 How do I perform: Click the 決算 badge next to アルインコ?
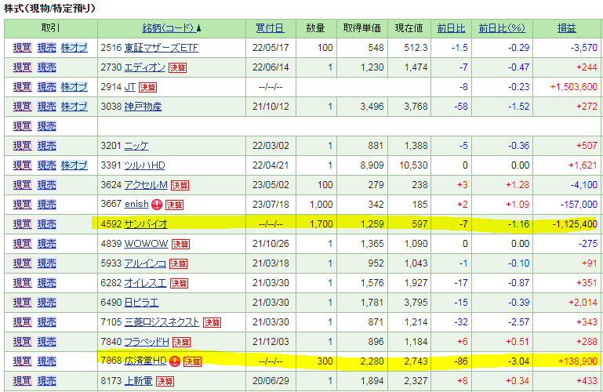(179, 264)
